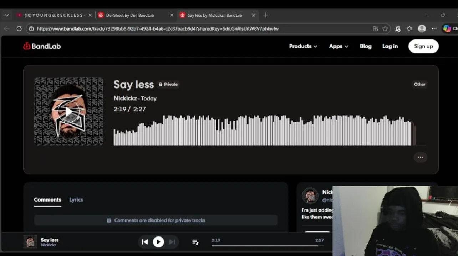
Task: Click the bottom player album thumbnail
Action: (x=30, y=242)
